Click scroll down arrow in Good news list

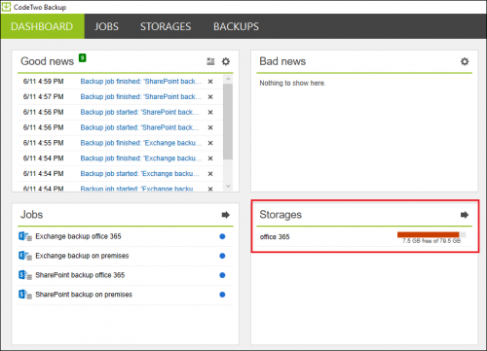(x=228, y=186)
